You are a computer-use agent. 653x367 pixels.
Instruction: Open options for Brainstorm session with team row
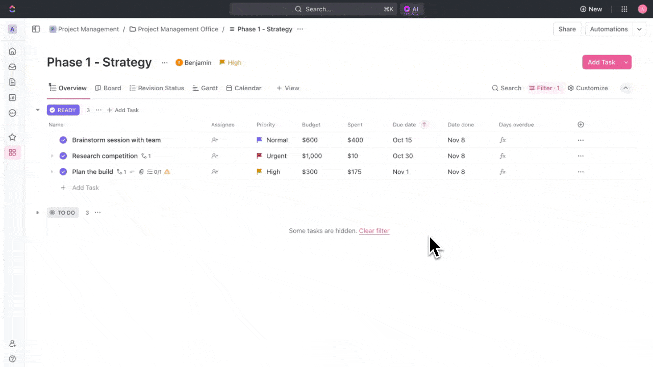tap(581, 140)
